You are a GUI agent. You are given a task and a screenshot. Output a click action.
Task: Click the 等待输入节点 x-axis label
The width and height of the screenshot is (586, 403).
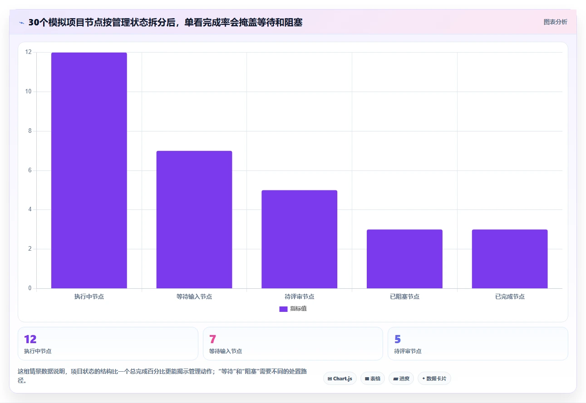[194, 296]
